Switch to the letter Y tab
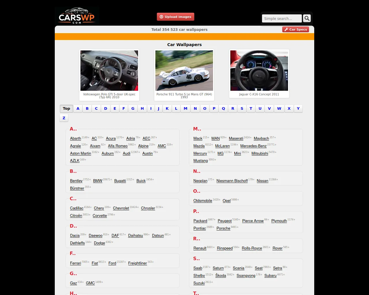369x295 pixels. [x=298, y=109]
